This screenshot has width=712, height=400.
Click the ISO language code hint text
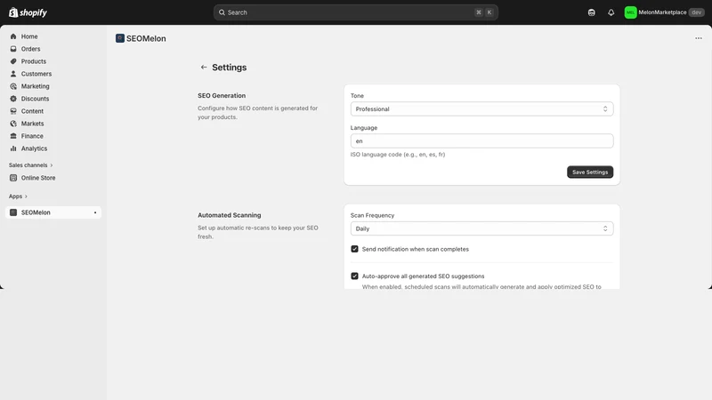398,155
